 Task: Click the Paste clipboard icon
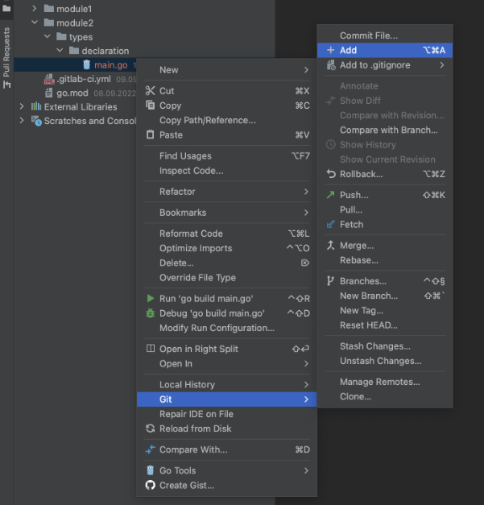150,135
